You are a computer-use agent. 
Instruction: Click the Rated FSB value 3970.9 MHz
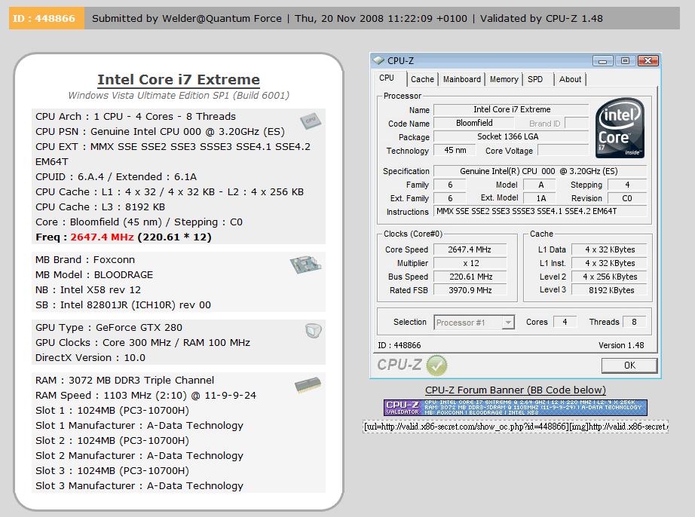click(x=470, y=290)
